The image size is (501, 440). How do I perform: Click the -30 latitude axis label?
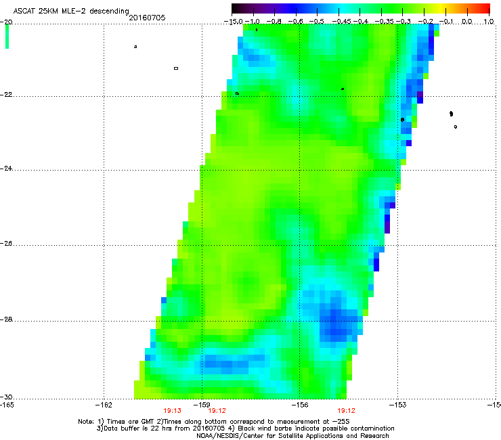(x=6, y=397)
